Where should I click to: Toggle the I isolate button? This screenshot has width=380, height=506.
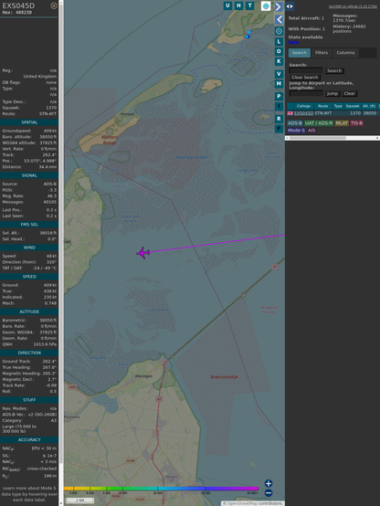(279, 106)
